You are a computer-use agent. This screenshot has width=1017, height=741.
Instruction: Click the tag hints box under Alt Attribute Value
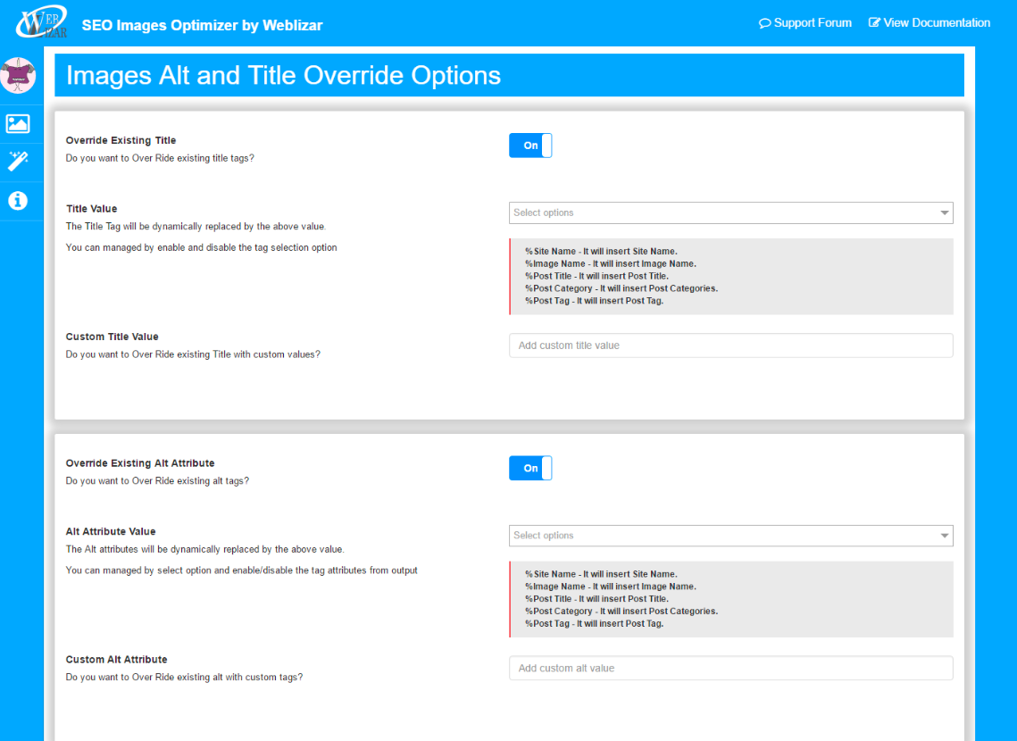tap(730, 599)
